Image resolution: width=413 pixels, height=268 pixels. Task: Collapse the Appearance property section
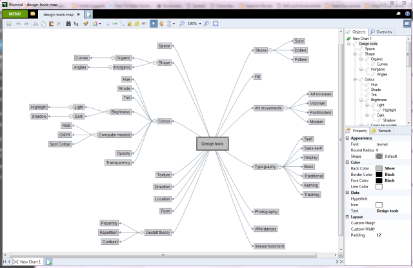pos(347,138)
